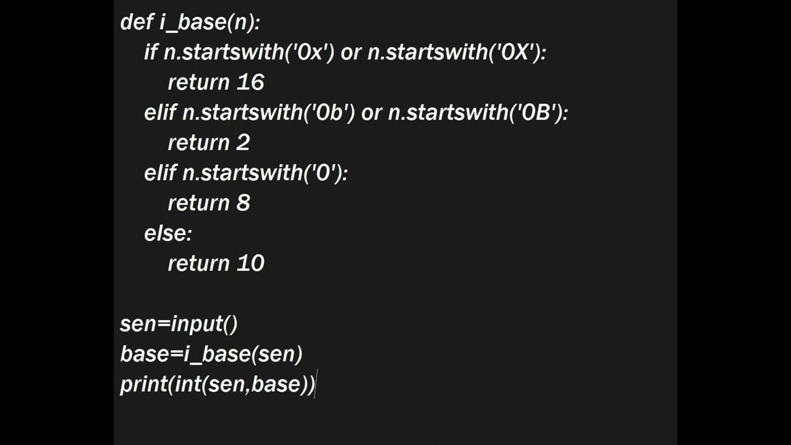Image resolution: width=791 pixels, height=445 pixels.
Task: Select the 'return 8' line
Action: [208, 203]
